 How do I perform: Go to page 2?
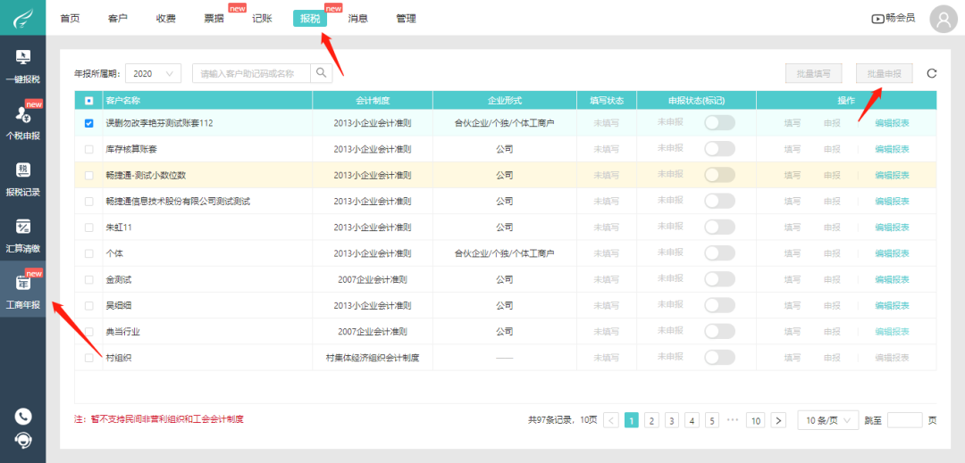[651, 421]
